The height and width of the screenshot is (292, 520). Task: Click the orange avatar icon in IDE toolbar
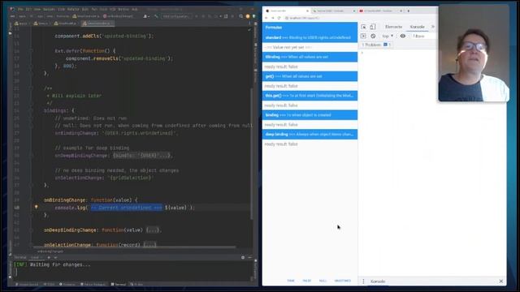coord(247,16)
